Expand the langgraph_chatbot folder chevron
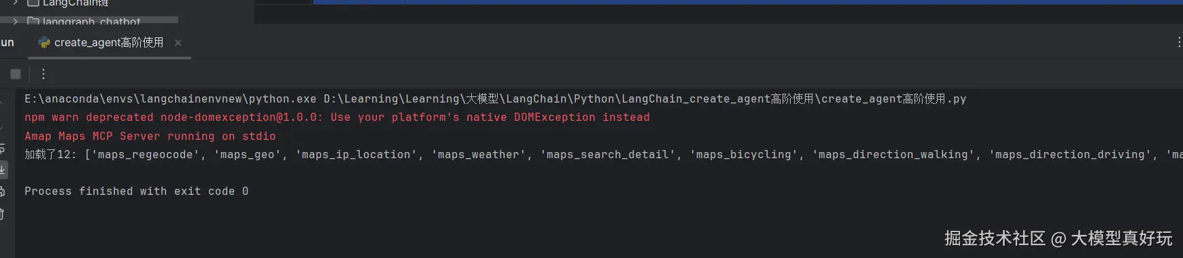The width and height of the screenshot is (1183, 258). pos(15,22)
